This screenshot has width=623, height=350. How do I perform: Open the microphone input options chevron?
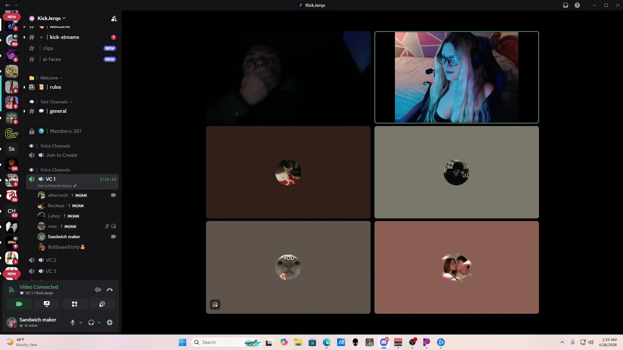tap(81, 322)
